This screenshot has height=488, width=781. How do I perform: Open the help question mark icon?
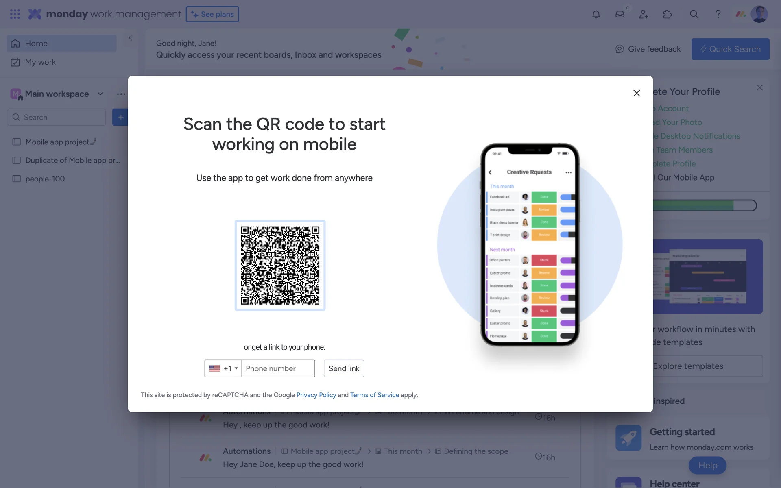pyautogui.click(x=718, y=14)
